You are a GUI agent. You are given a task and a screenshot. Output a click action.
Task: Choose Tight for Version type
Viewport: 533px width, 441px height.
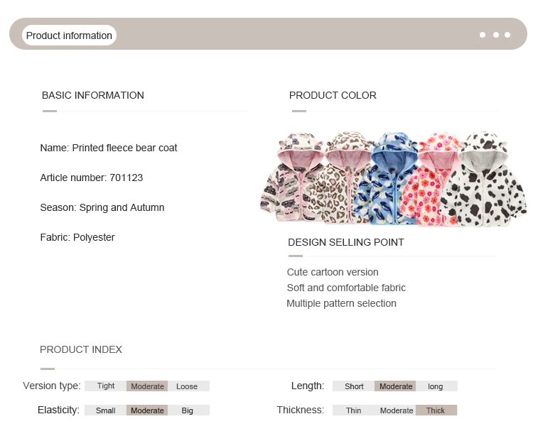(x=106, y=386)
